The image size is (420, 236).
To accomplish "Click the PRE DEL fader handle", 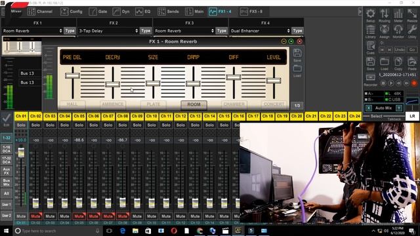I will (72, 76).
